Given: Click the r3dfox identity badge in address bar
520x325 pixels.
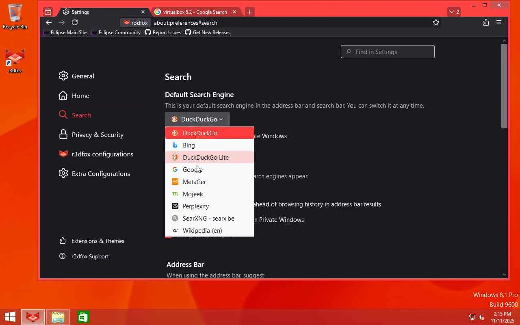Looking at the screenshot, I should (x=136, y=23).
